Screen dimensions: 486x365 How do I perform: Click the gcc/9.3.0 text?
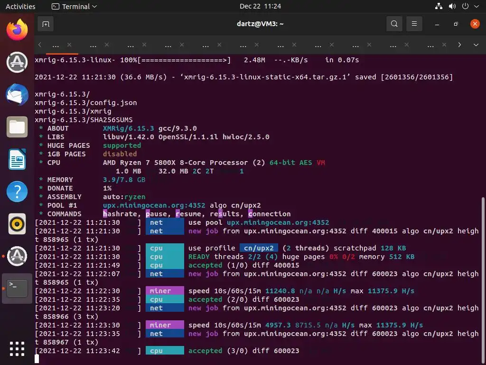[x=178, y=128]
